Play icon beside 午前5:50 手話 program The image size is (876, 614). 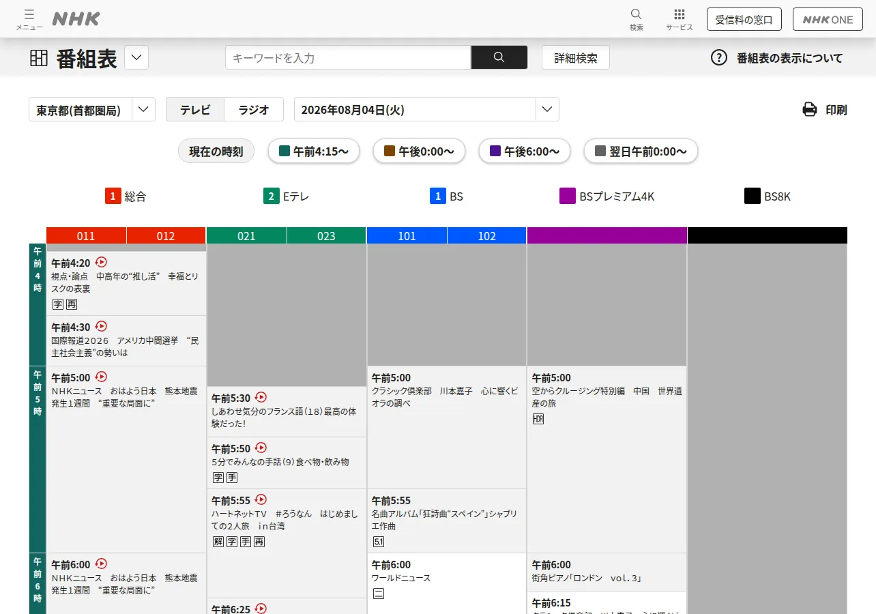tap(261, 448)
